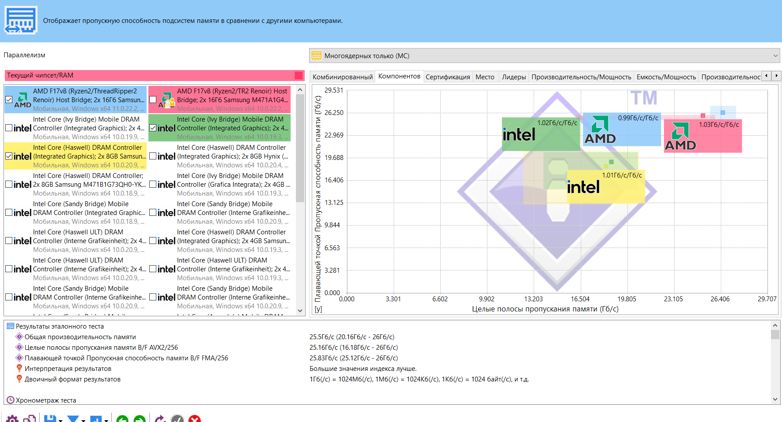This screenshot has height=422, width=782.
Task: Switch to the Комбинированный tab
Action: (343, 77)
